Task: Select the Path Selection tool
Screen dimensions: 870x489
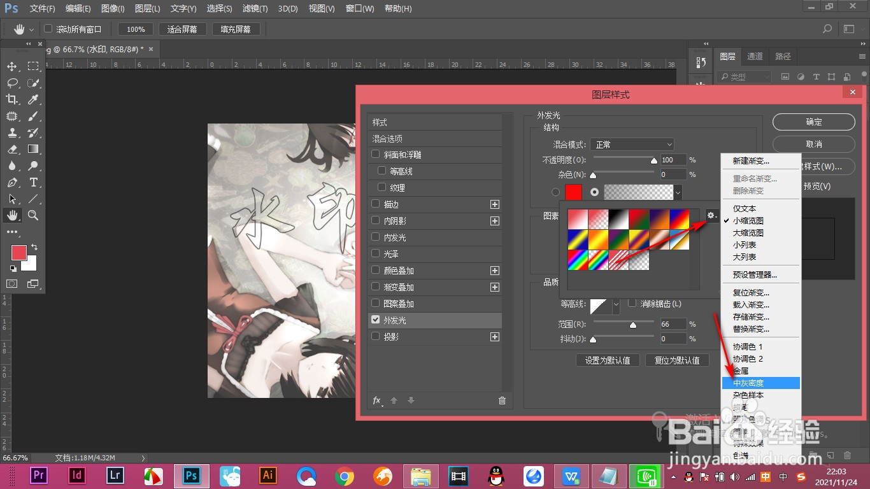Action: 12,199
